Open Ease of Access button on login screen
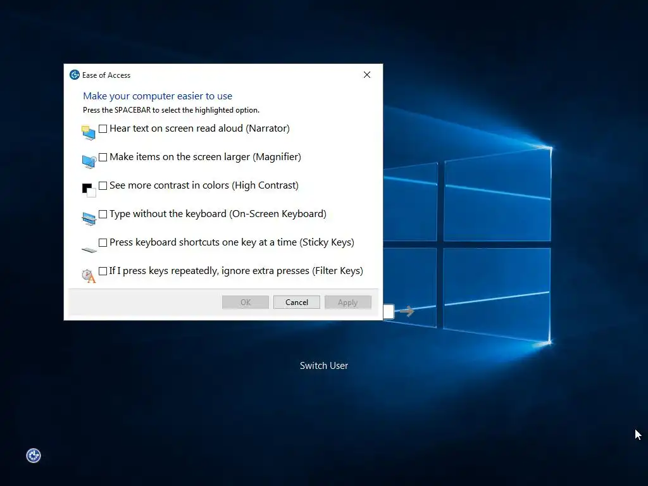Screen dimensions: 648x486 (x=34, y=456)
